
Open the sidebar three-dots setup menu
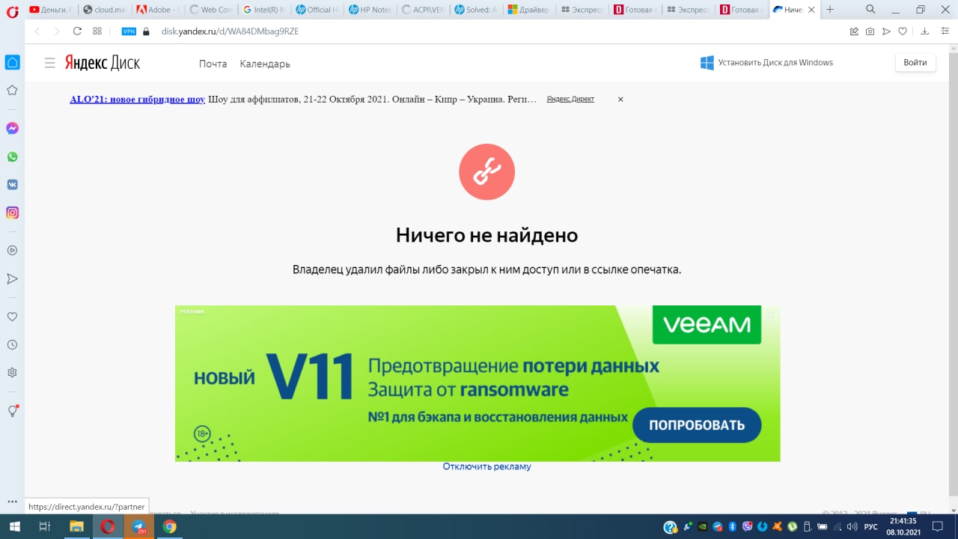coord(12,502)
